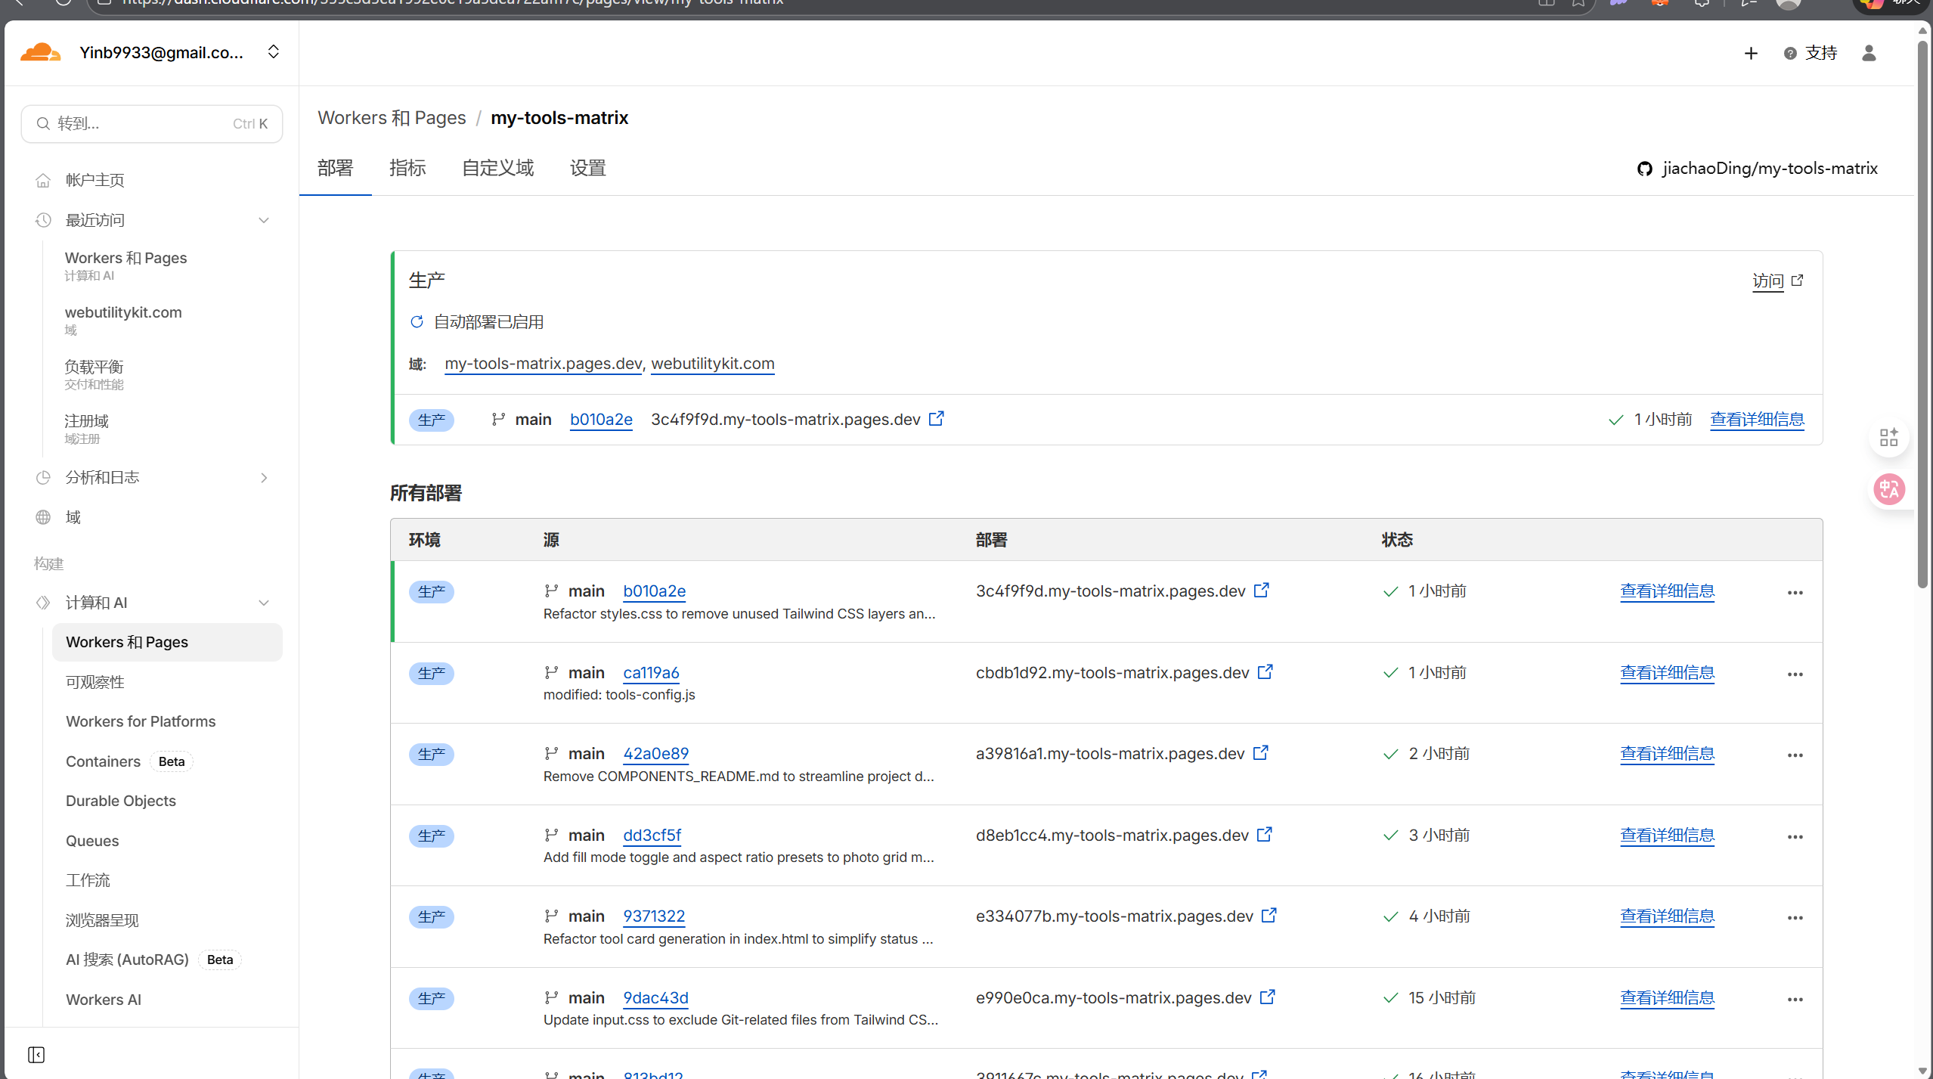
Task: Click the pink translate floating icon
Action: tap(1889, 489)
